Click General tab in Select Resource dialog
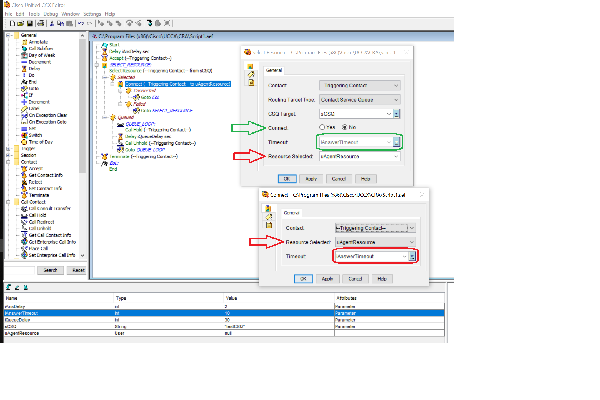Screen dimensions: 600x400 [274, 71]
